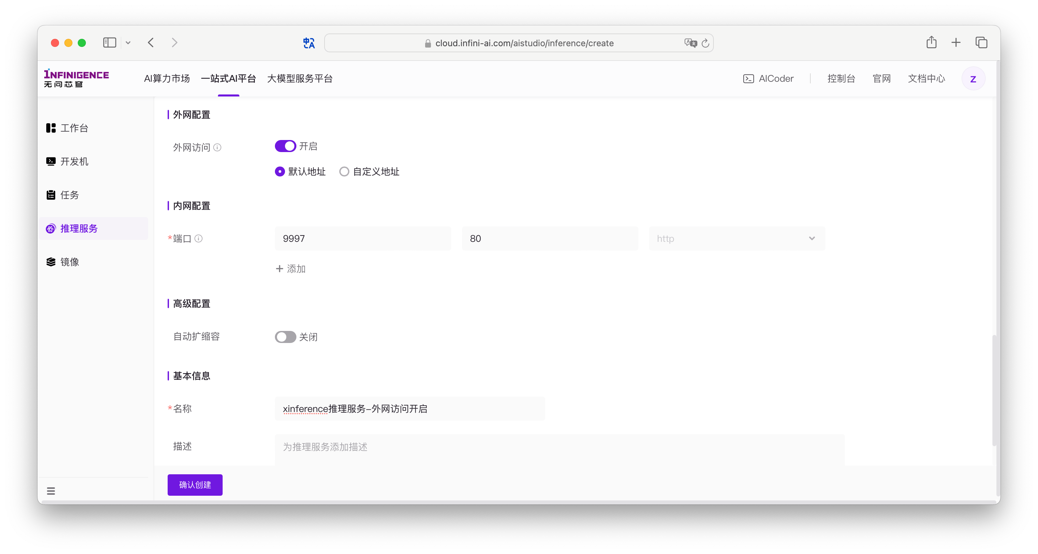The width and height of the screenshot is (1038, 554).
Task: Show tab overview icon
Action: coord(981,42)
